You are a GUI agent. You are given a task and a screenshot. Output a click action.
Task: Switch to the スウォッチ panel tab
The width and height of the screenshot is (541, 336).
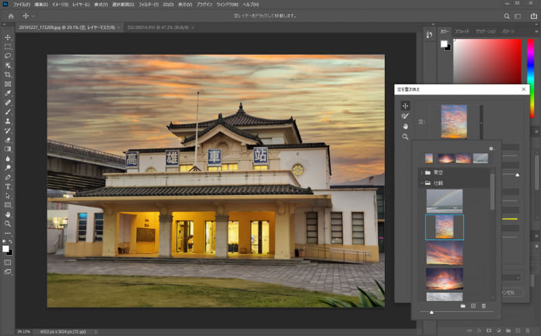tap(462, 31)
